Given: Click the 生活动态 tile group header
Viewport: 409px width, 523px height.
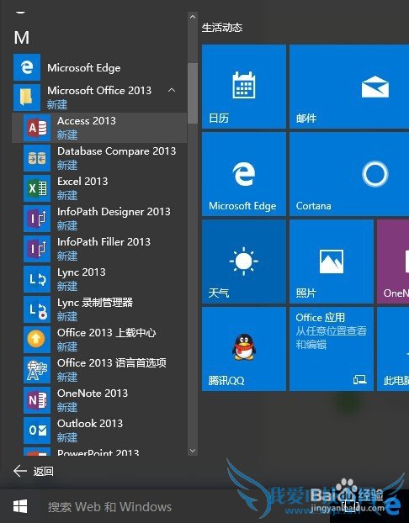Looking at the screenshot, I should tap(222, 28).
